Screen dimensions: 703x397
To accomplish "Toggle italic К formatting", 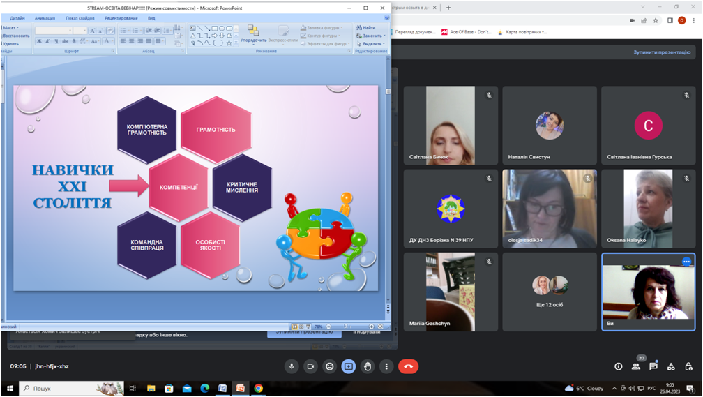I will pos(47,41).
